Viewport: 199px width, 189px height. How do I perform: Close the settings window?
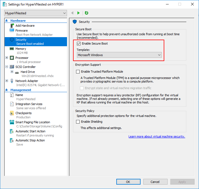192,4
